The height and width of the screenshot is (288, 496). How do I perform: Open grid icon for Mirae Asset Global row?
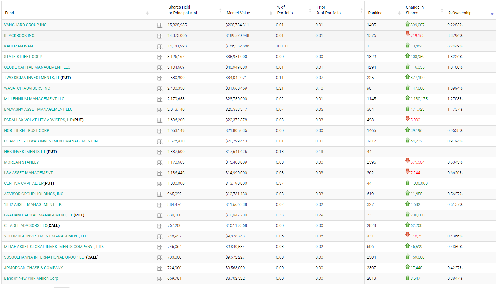[160, 247]
